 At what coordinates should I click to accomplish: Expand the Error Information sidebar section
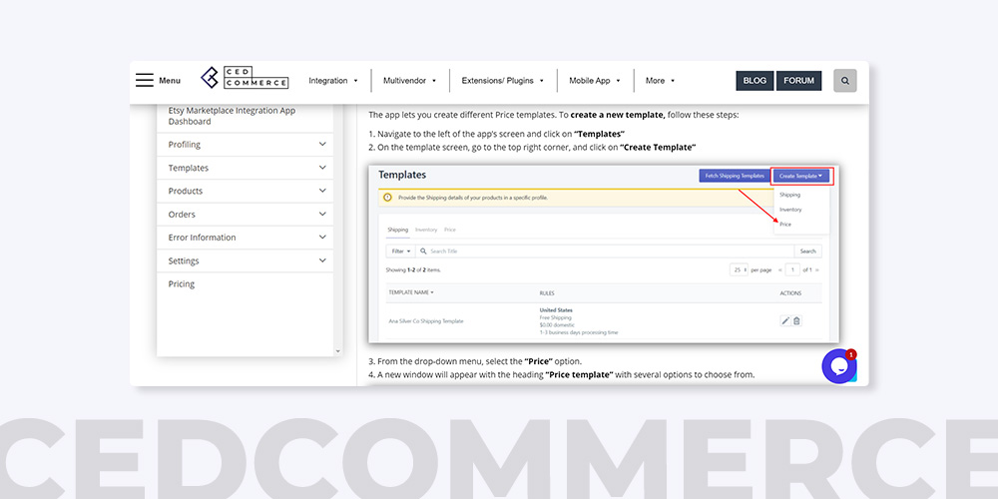click(246, 238)
